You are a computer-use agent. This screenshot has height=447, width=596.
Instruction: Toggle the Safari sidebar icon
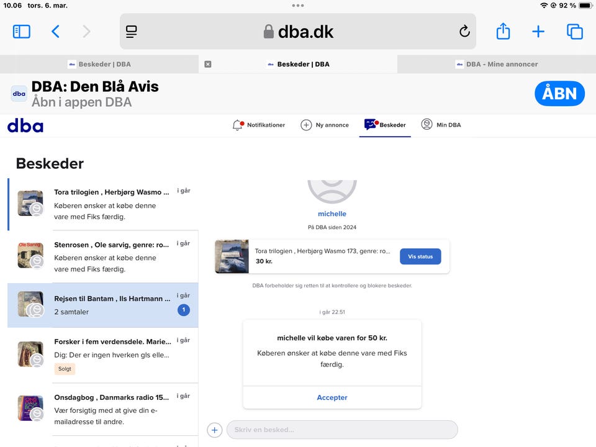click(x=21, y=32)
